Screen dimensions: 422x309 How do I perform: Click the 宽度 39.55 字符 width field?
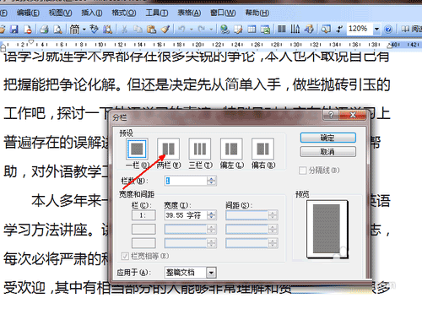point(186,215)
